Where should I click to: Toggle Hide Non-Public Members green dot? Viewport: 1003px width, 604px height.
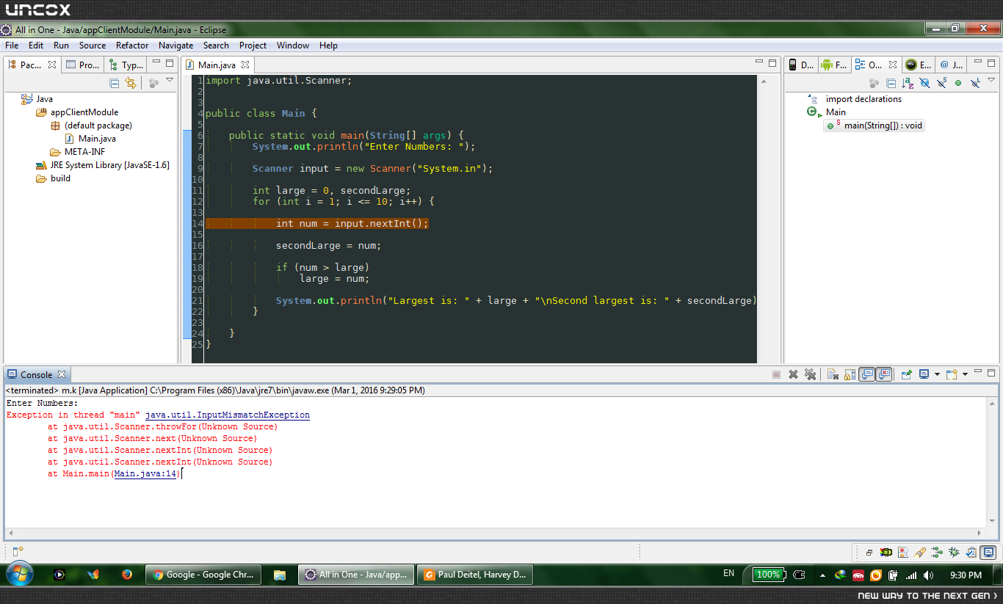(x=958, y=83)
